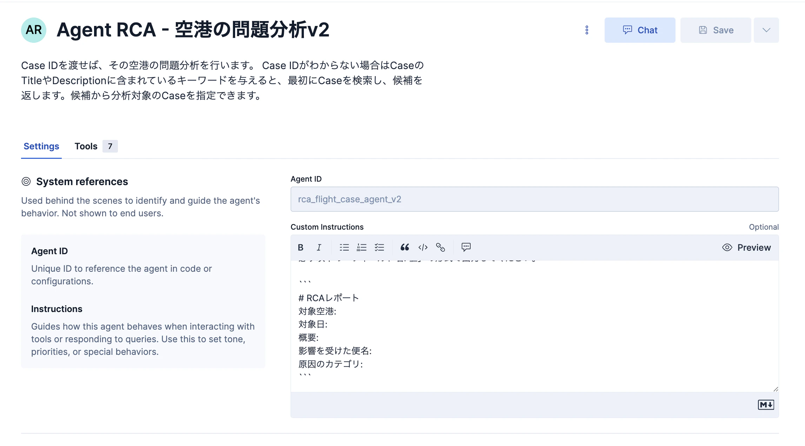Click the '対象日:' line in the editor
The height and width of the screenshot is (446, 805).
pyautogui.click(x=313, y=324)
